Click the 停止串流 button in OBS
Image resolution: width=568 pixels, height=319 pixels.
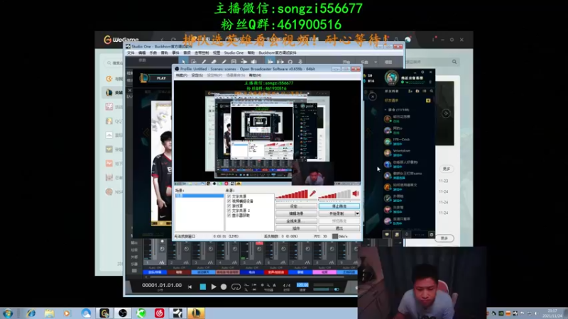coord(339,206)
